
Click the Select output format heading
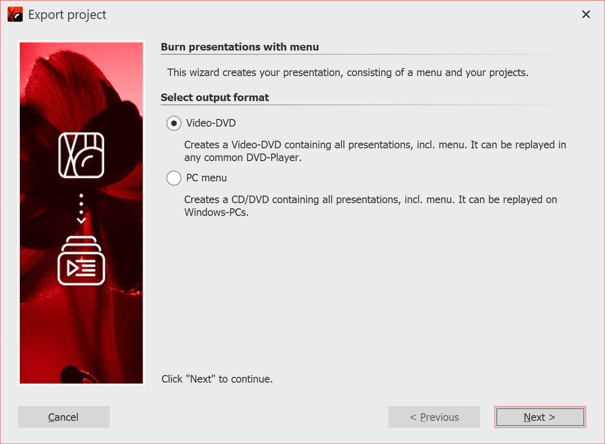215,97
